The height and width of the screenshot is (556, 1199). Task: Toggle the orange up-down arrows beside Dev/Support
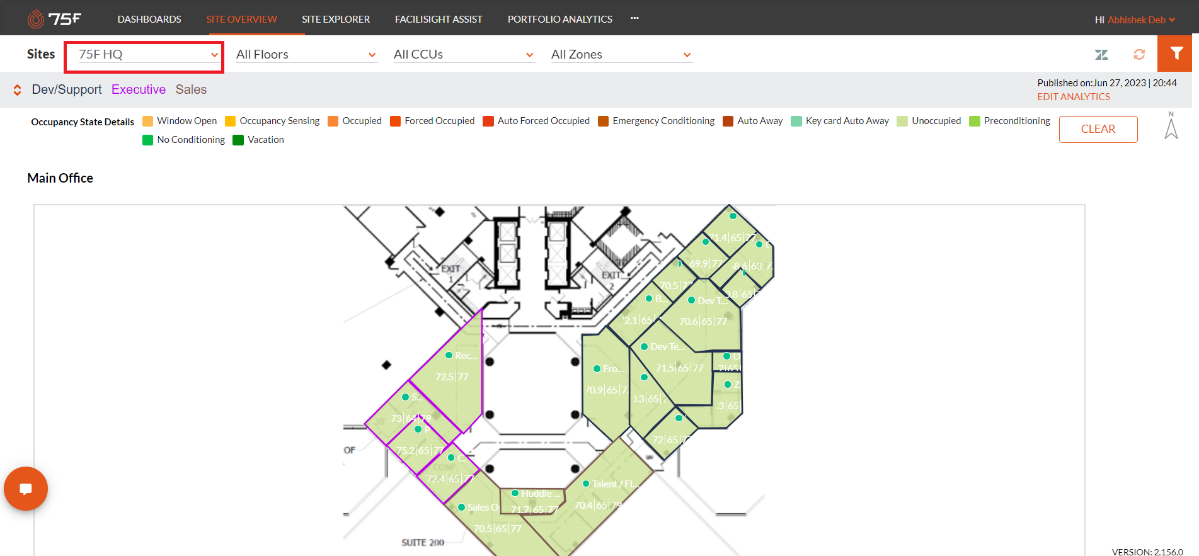(18, 90)
